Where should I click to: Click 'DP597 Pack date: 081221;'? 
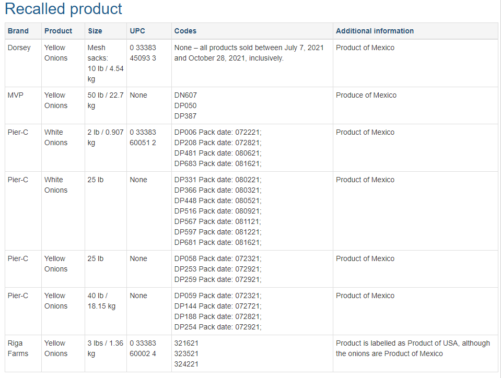(218, 232)
